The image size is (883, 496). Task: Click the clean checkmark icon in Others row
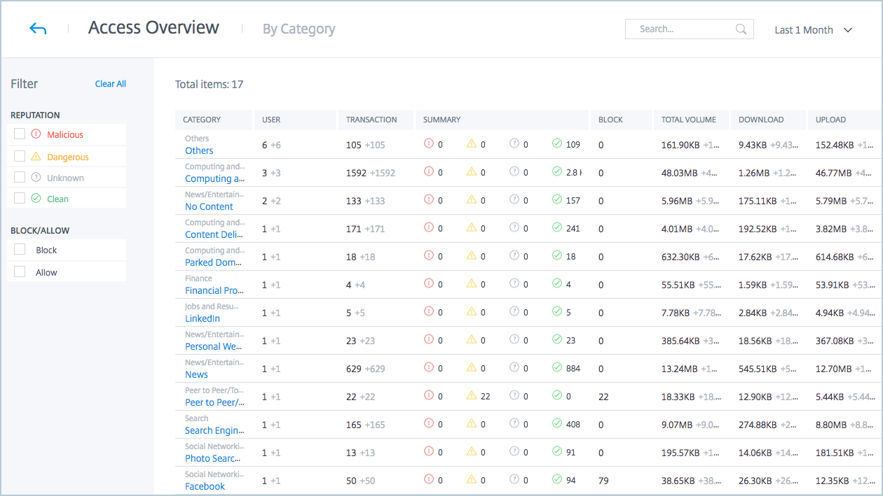pyautogui.click(x=557, y=144)
